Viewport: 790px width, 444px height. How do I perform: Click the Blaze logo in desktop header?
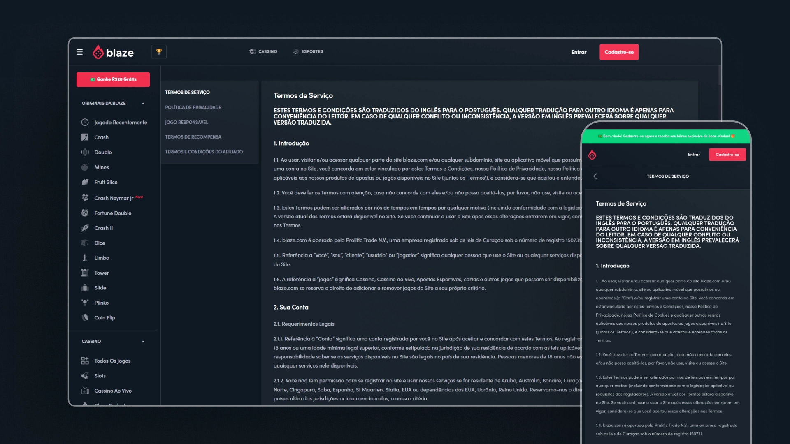113,52
